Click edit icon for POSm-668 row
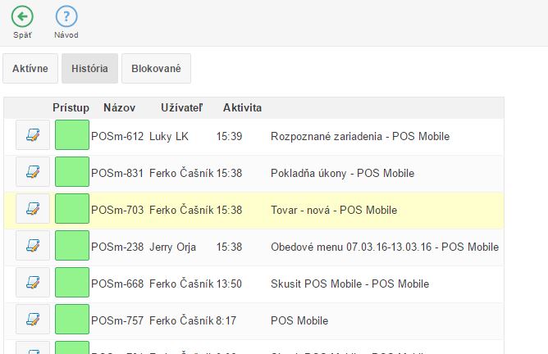This screenshot has height=354, width=548. (33, 284)
